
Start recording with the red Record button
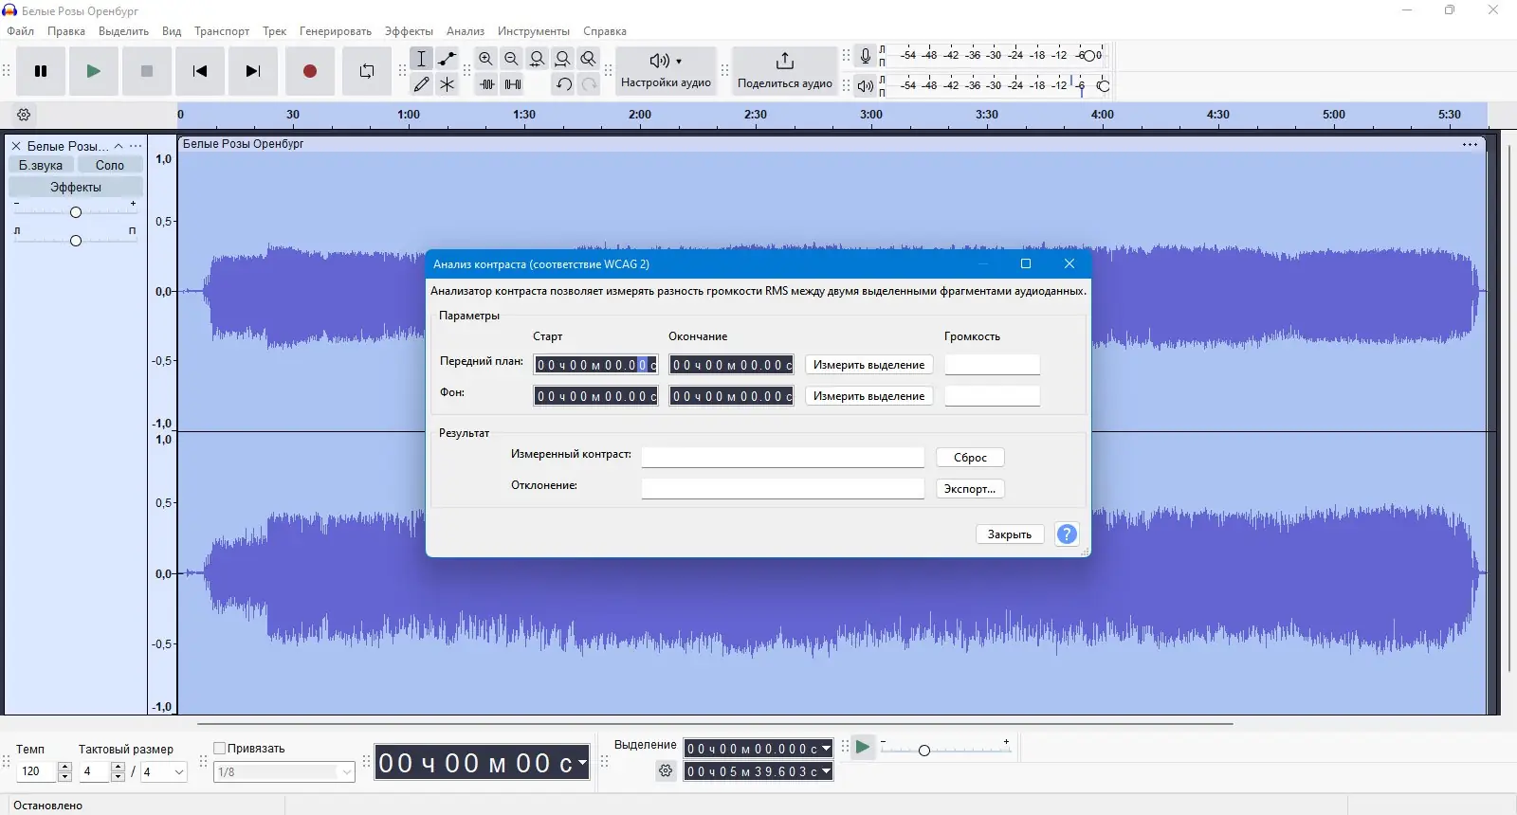click(309, 71)
